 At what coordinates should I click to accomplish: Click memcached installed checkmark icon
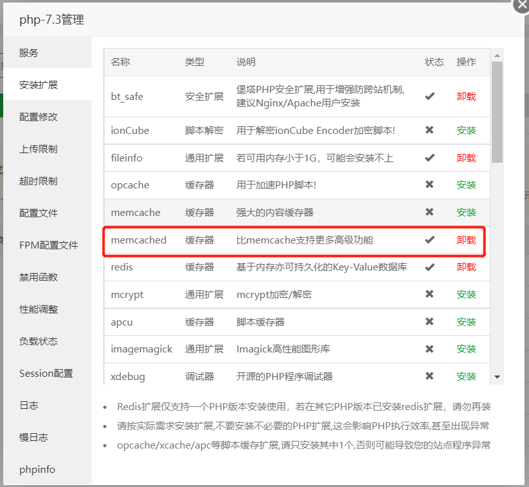tap(430, 240)
